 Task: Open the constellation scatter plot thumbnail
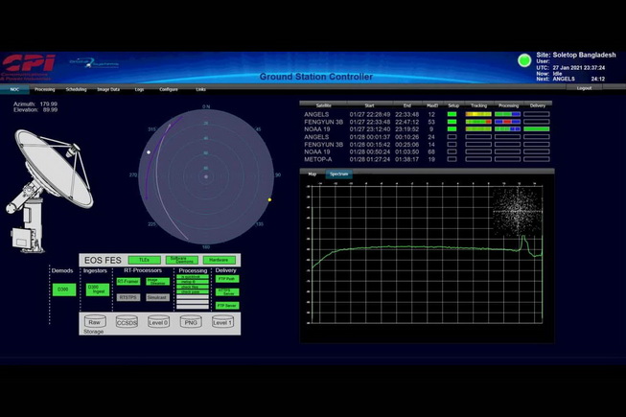pyautogui.click(x=518, y=211)
